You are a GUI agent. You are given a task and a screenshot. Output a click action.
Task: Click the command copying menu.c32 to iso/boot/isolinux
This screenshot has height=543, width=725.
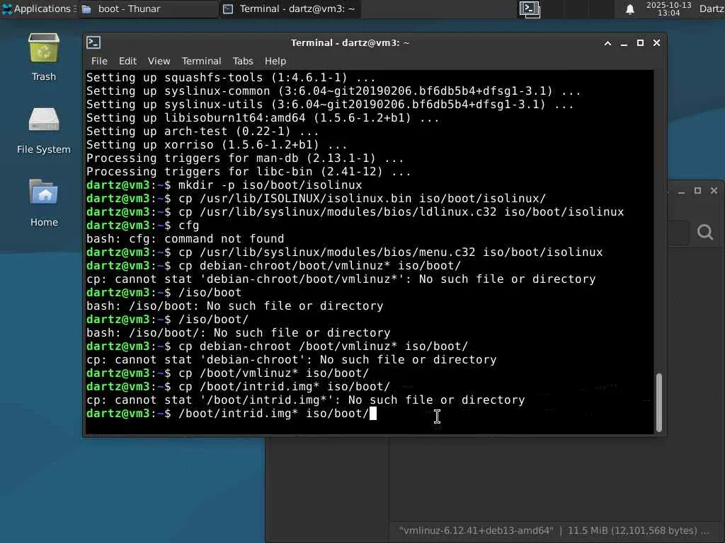pos(345,252)
